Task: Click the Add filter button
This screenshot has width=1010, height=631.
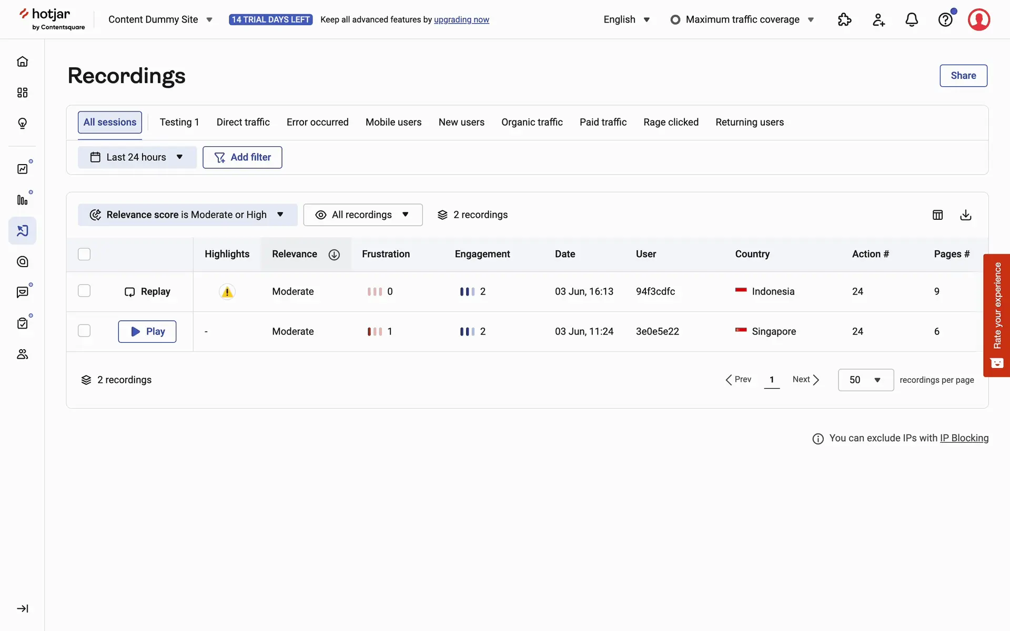Action: [242, 157]
